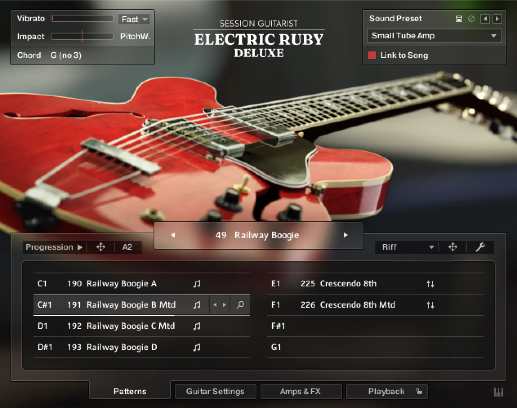Switch to the Amps & FX tab
This screenshot has width=517, height=408.
pos(301,391)
